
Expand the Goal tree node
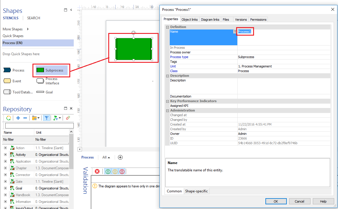pos(5,188)
